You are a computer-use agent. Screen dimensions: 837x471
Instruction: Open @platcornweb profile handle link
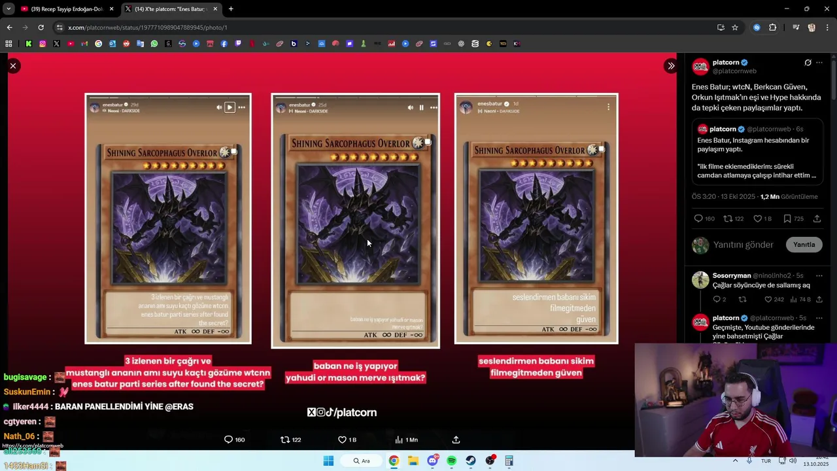click(734, 71)
